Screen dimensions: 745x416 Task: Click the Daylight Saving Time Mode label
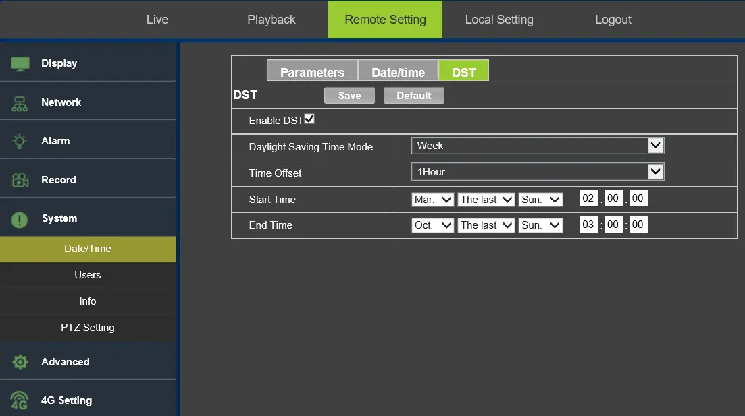coord(311,147)
